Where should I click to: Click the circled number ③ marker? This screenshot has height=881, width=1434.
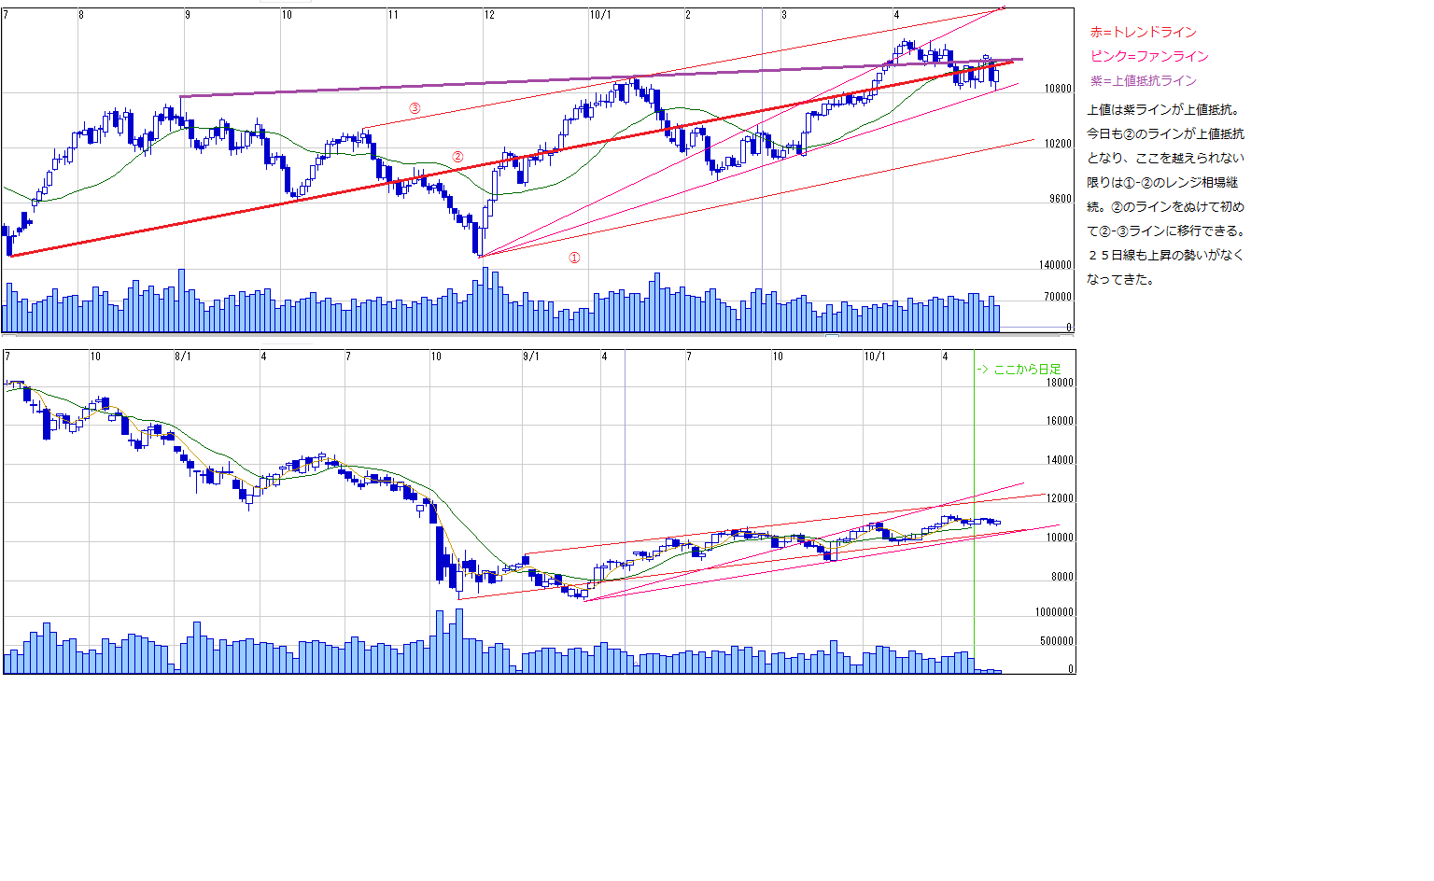415,108
